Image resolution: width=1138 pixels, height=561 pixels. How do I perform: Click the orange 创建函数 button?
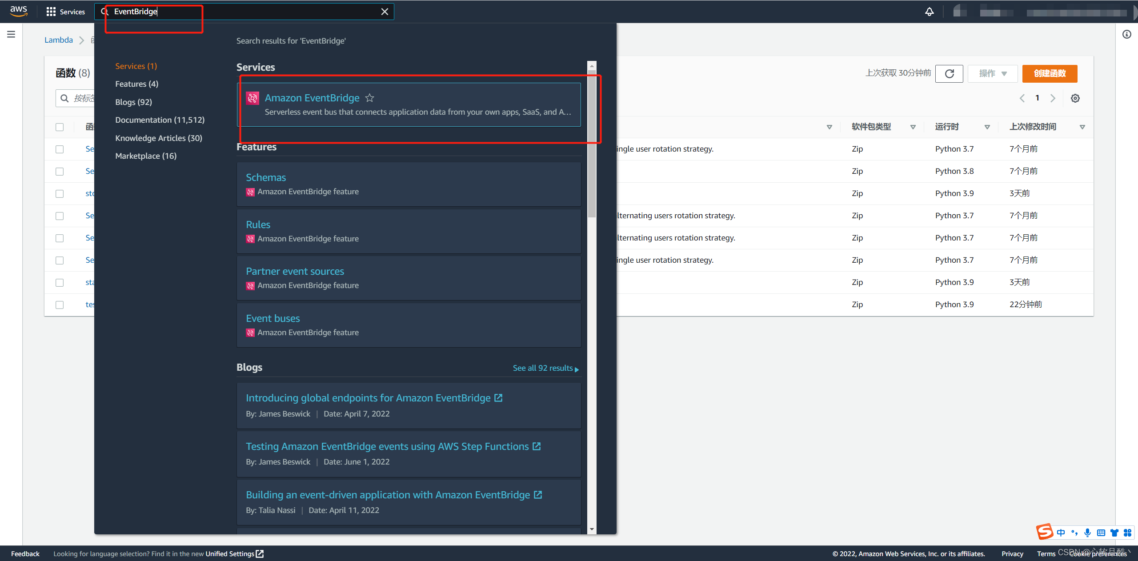click(1050, 73)
